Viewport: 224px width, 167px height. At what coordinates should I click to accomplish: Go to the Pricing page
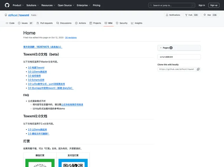[x=97, y=5]
